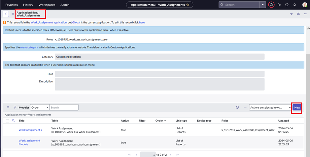Open the user profile avatar
Screen dimensions: 310x157
pyautogui.click(x=304, y=5)
